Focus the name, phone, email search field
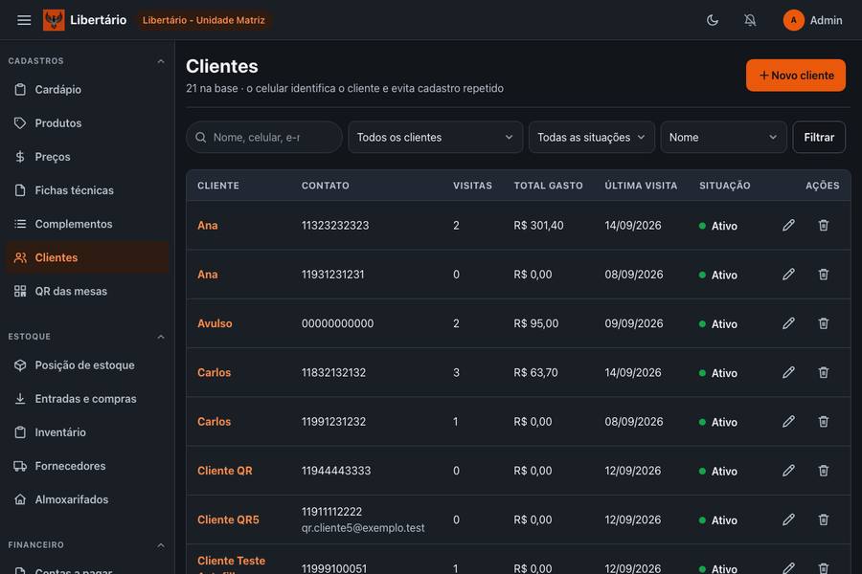The image size is (862, 574). (x=264, y=138)
